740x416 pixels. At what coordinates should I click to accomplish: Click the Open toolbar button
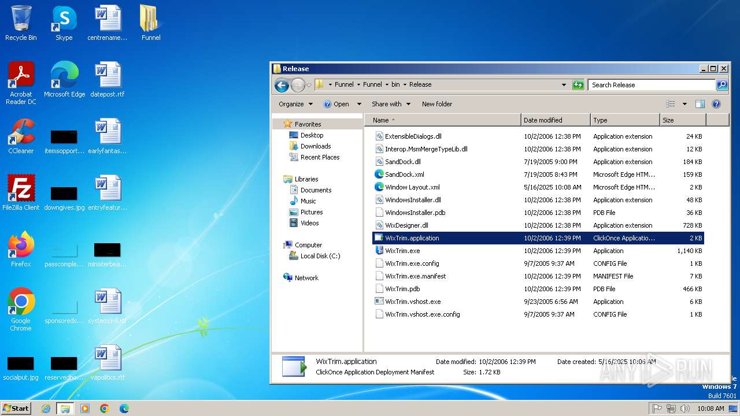336,104
